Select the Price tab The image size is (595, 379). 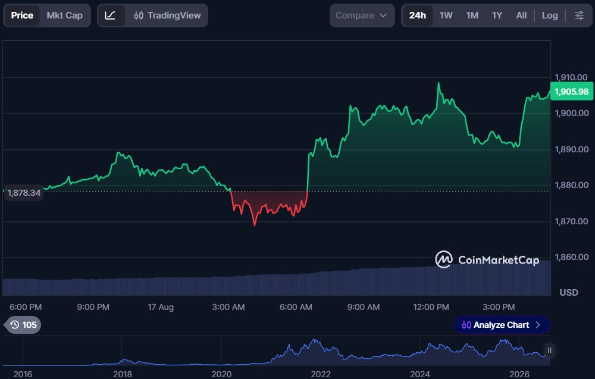(x=22, y=15)
